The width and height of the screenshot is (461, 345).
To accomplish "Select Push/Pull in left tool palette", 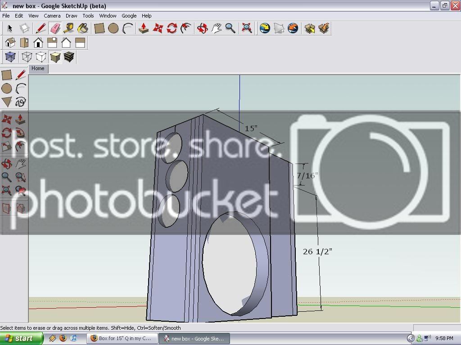I will tap(21, 119).
